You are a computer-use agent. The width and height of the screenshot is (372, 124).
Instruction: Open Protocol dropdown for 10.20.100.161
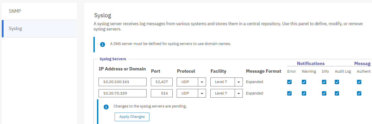coord(202,82)
